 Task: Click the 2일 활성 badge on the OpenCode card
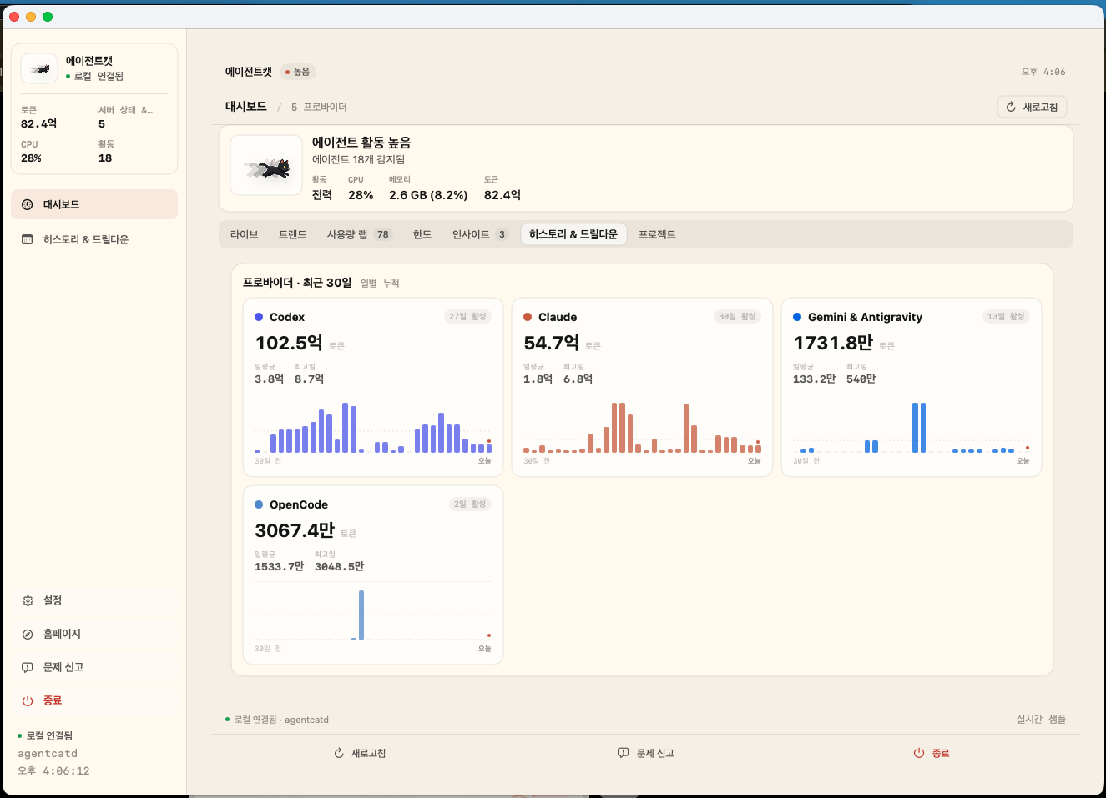(470, 504)
